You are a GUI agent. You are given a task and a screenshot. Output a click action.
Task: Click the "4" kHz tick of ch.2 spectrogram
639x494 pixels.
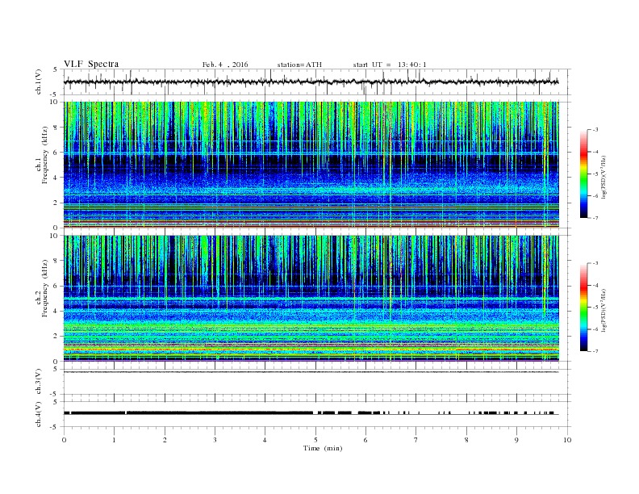[x=56, y=311]
